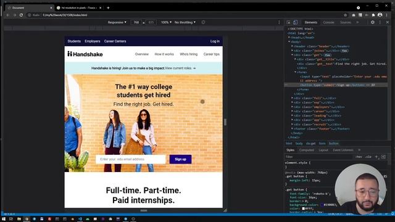
Task: Click the viewport width input field
Action: point(136,22)
